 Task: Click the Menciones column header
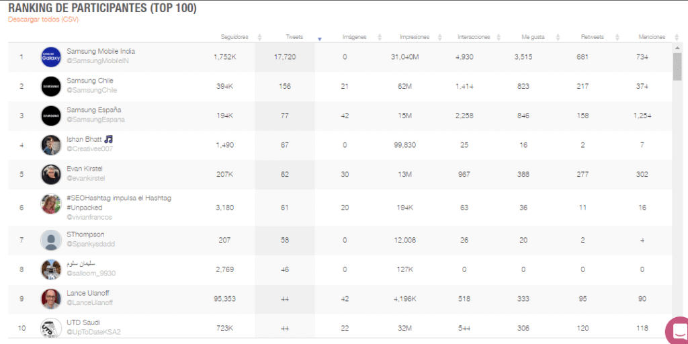(x=652, y=38)
